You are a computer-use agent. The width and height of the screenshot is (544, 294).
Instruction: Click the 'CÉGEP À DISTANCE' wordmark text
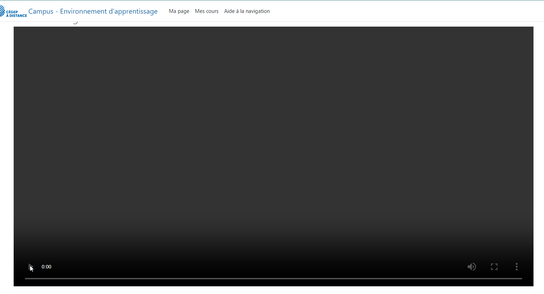click(x=16, y=14)
